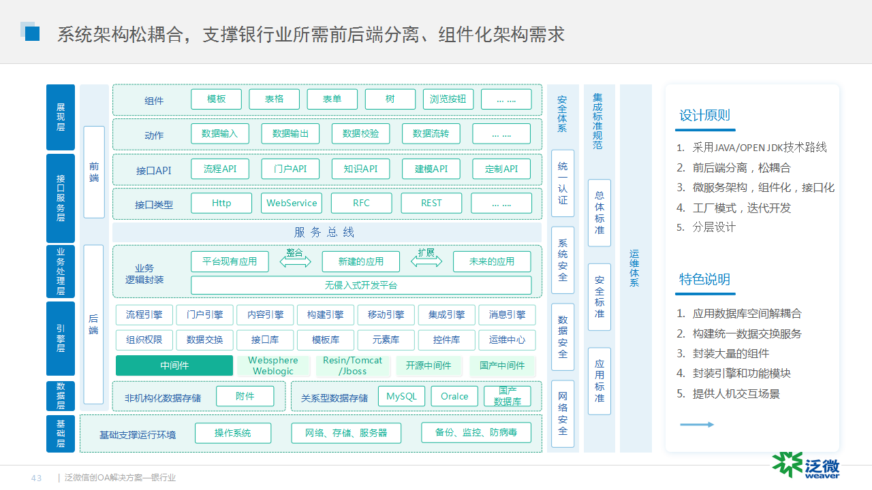Click the '树' component box

tap(390, 99)
